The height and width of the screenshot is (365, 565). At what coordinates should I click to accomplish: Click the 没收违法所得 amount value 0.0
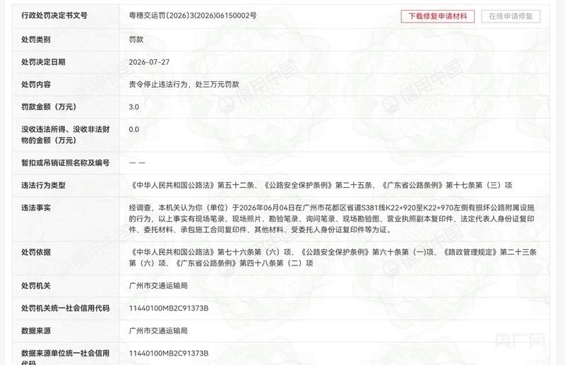tap(133, 129)
